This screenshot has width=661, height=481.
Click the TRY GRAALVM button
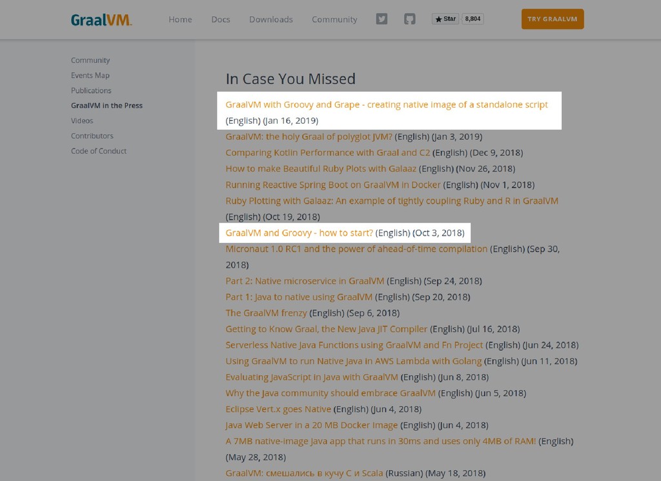553,19
